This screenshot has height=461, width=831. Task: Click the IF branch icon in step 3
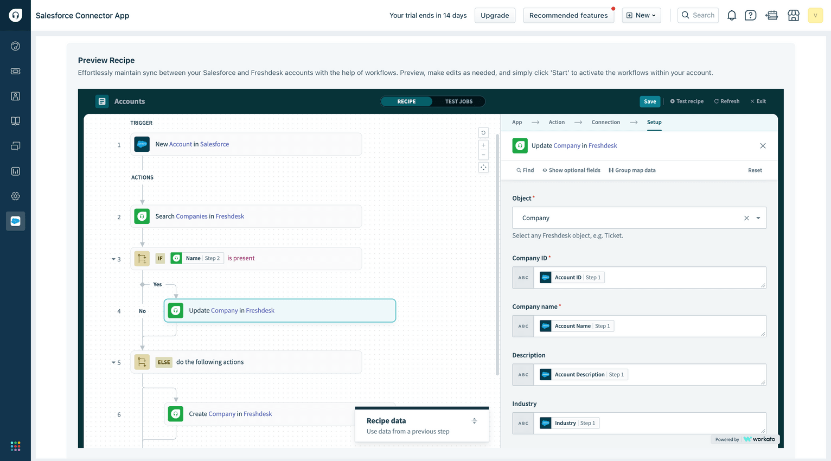[x=142, y=258]
